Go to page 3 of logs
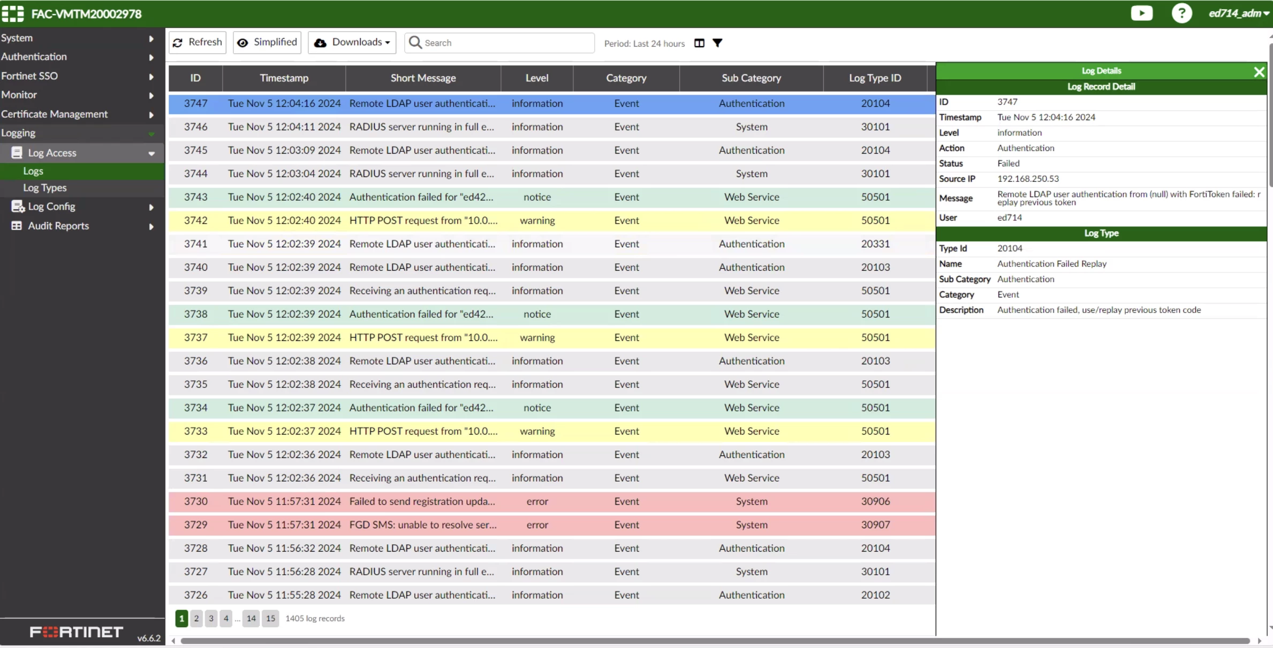 click(211, 619)
